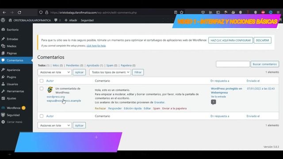The image size is (283, 159).
Task: Open the Gravatar link
Action: click(159, 102)
